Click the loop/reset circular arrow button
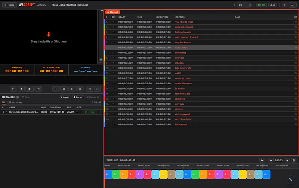Viewport: 299px width, 188px height. click(x=90, y=89)
